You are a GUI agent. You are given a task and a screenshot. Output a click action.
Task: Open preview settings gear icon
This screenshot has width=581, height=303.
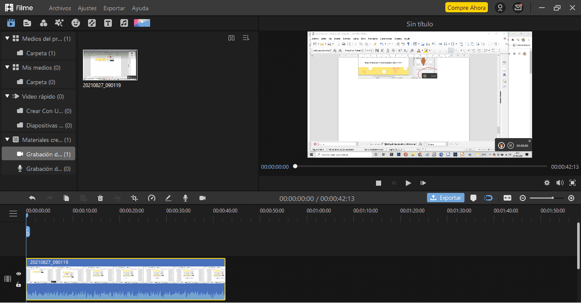pyautogui.click(x=547, y=183)
